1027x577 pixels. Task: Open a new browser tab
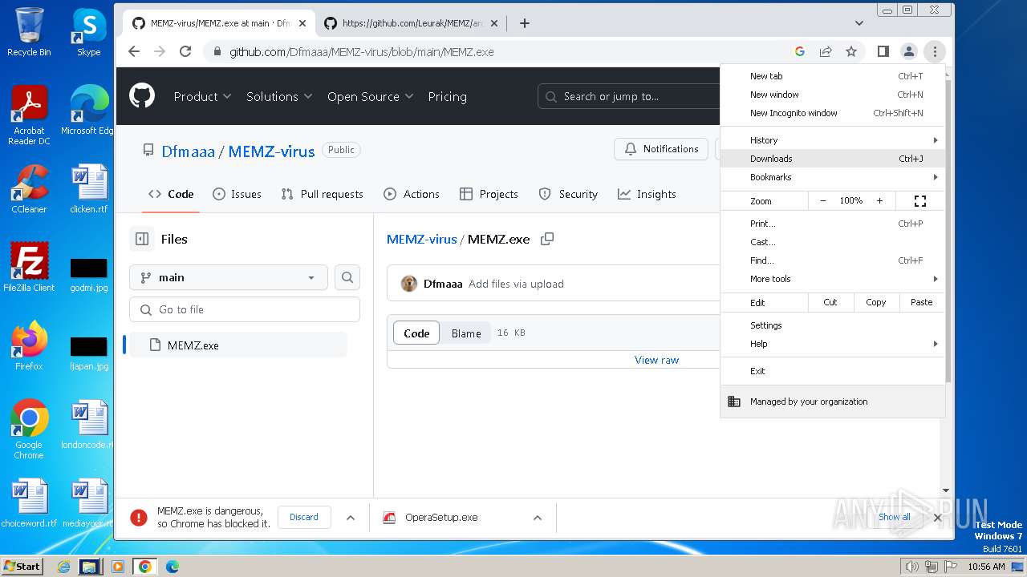click(x=524, y=23)
